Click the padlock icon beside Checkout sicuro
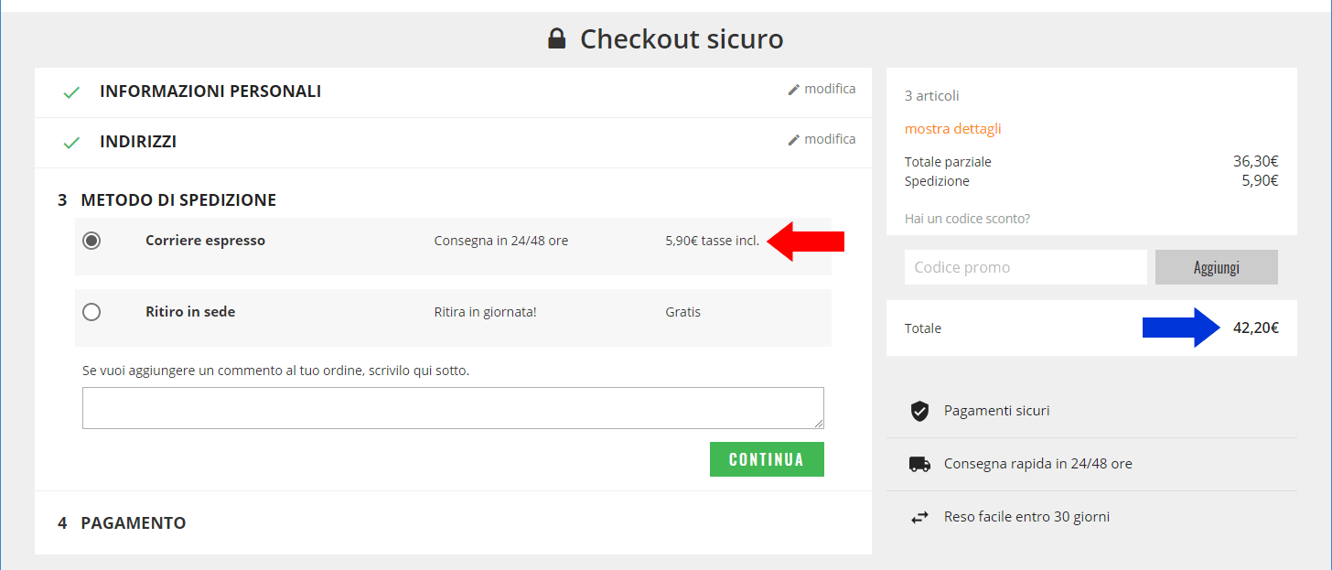Viewport: 1332px width, 570px height. [x=556, y=38]
